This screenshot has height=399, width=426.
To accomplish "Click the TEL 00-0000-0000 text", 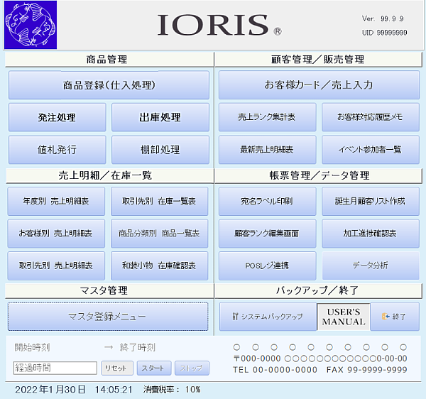I will pyautogui.click(x=275, y=370).
